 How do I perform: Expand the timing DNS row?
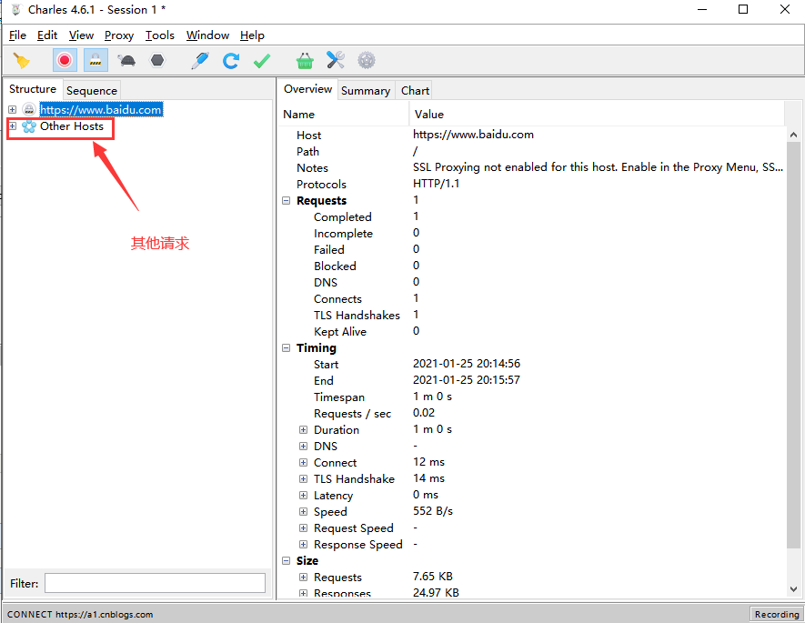tap(304, 446)
